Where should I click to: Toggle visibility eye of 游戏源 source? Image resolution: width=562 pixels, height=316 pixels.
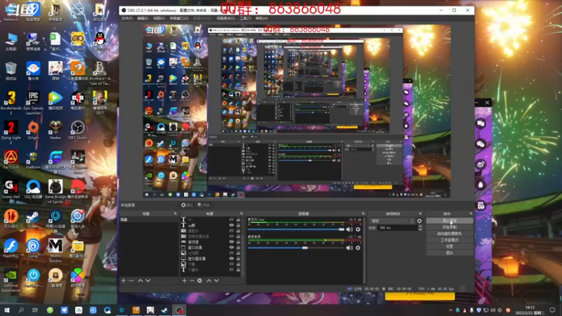231,242
